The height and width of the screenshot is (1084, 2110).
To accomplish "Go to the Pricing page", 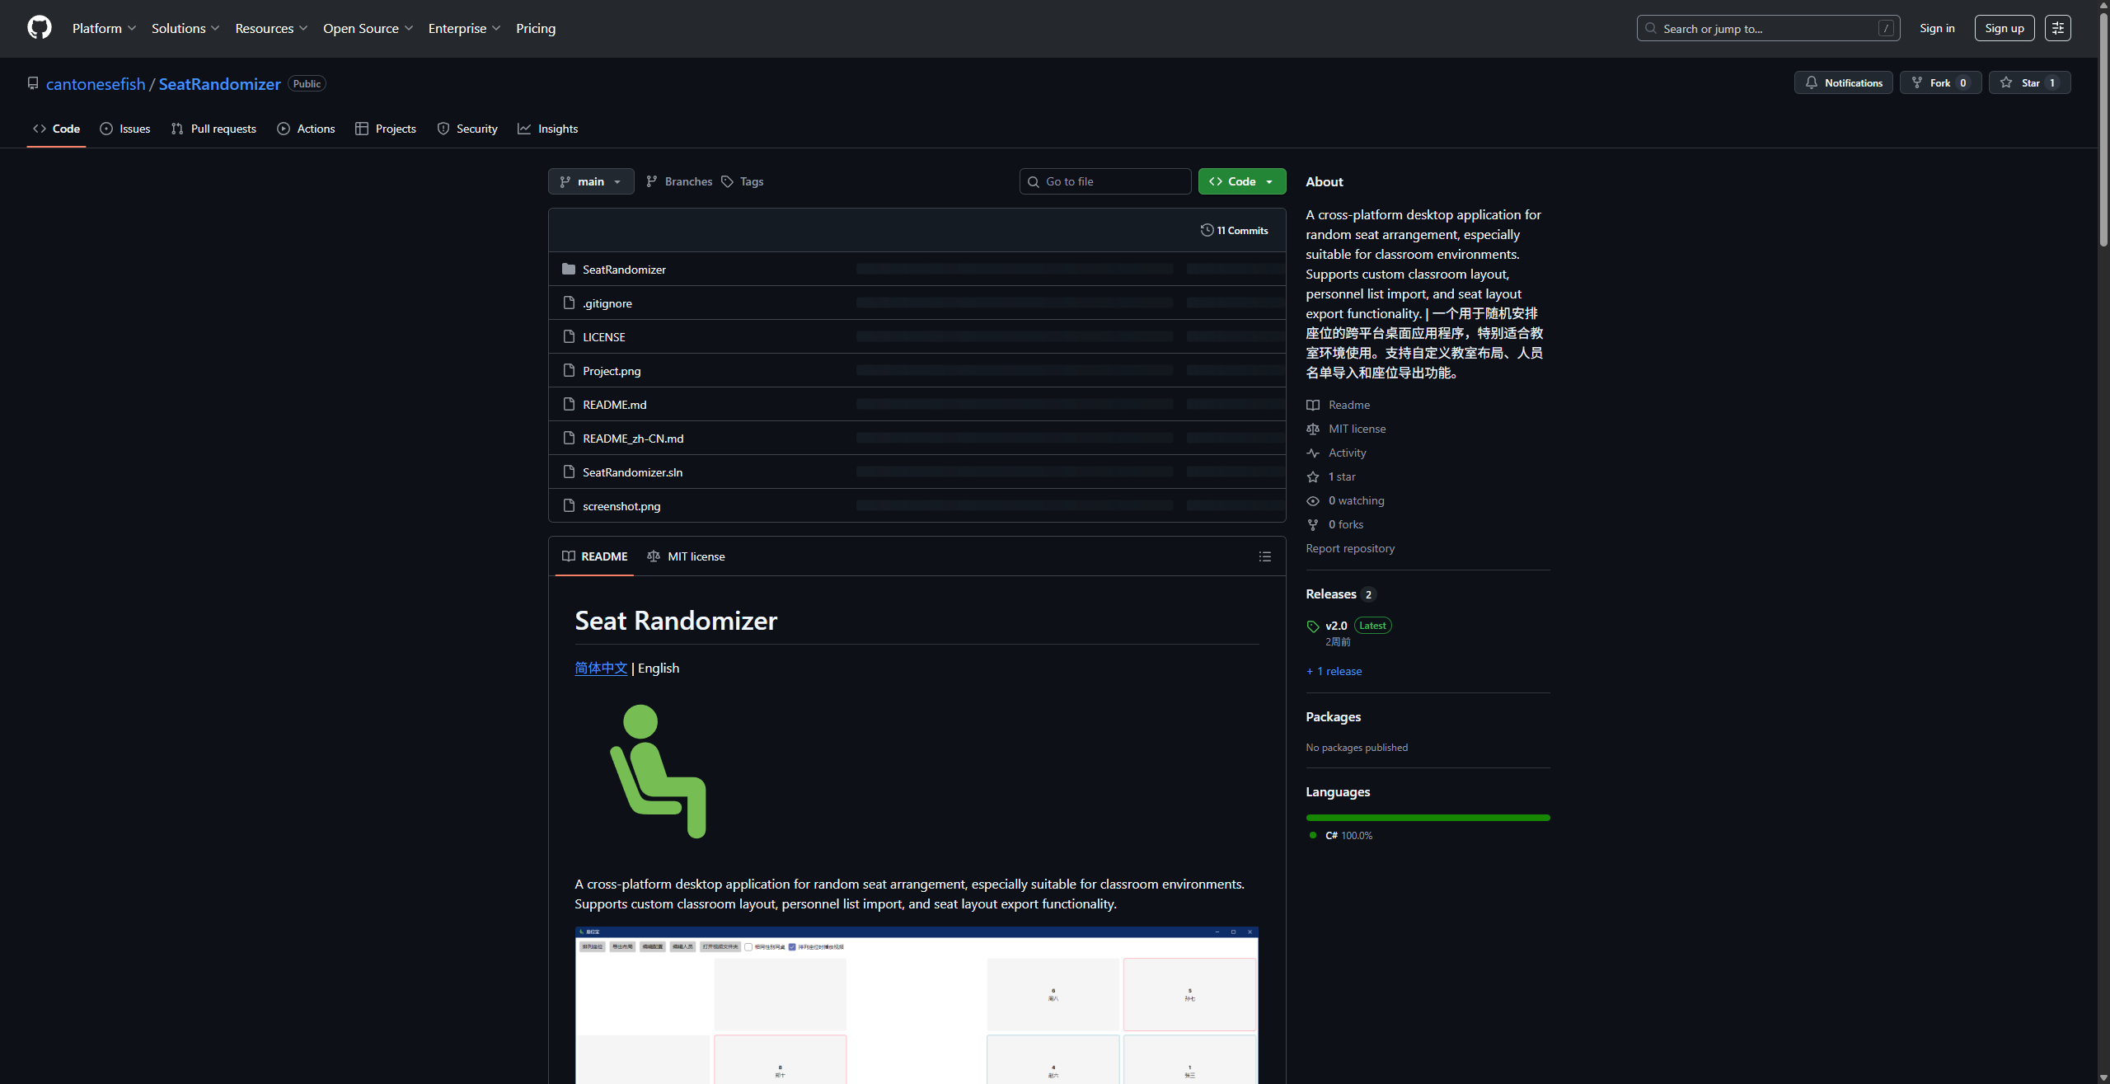I will click(x=536, y=28).
